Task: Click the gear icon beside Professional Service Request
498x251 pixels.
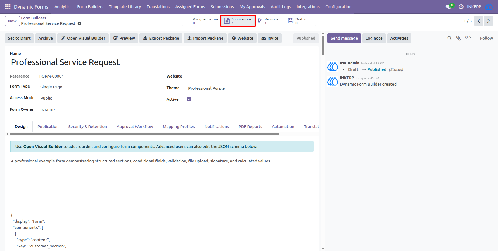Action: click(x=79, y=23)
